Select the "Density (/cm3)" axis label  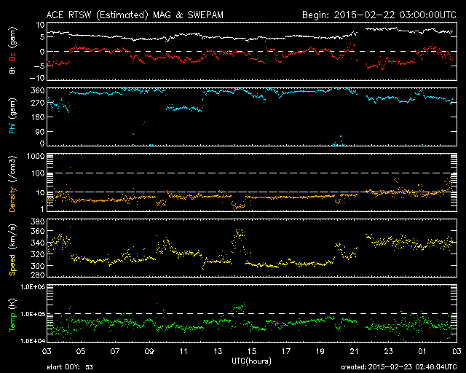pyautogui.click(x=12, y=184)
